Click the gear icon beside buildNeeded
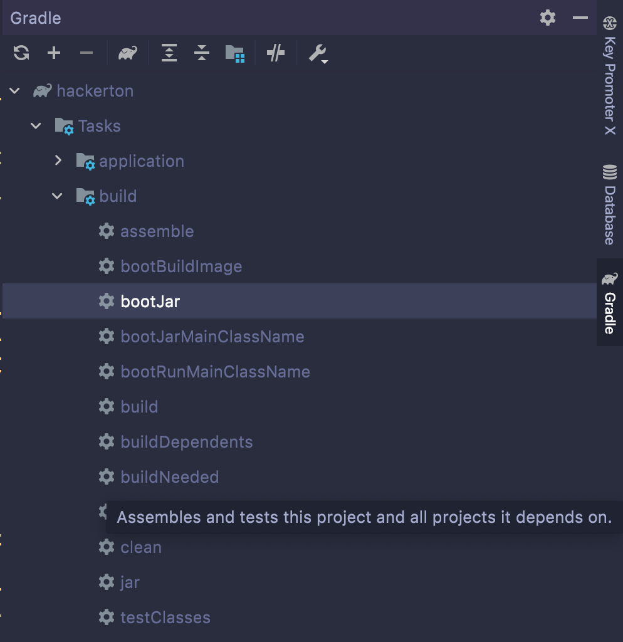Viewport: 623px width, 642px height. [x=107, y=477]
